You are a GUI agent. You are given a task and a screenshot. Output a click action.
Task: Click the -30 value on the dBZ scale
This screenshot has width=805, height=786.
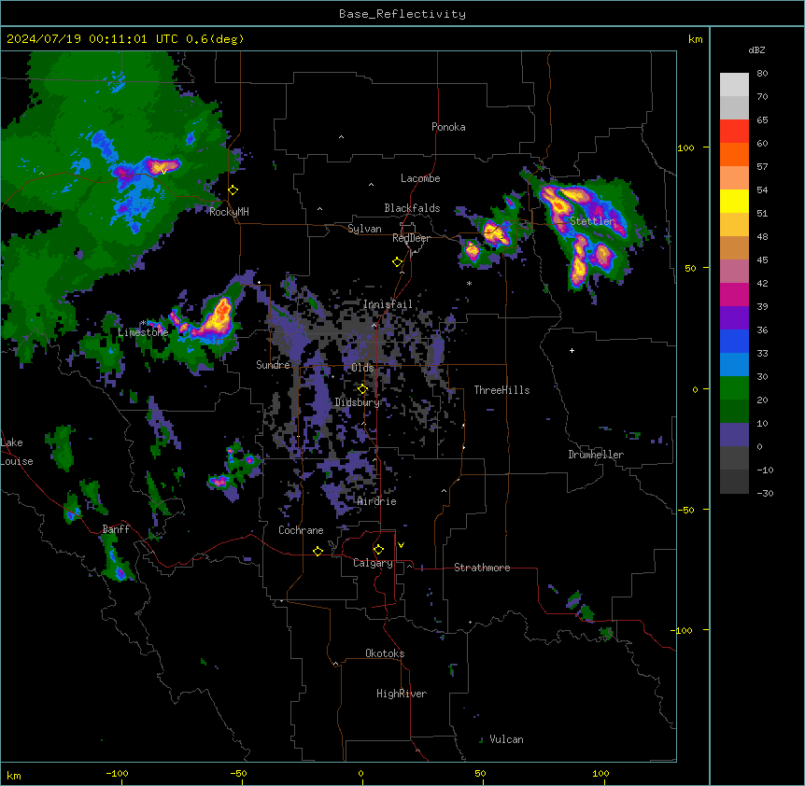[x=765, y=493]
